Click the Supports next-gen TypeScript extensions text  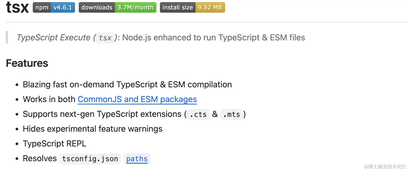pos(102,114)
